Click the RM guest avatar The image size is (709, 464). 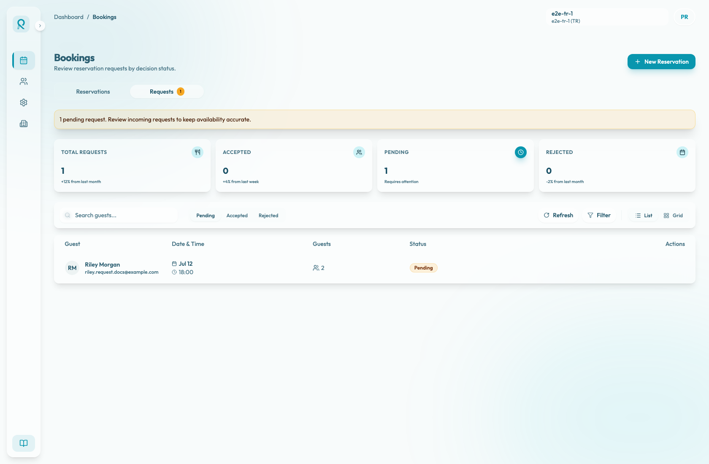point(72,268)
